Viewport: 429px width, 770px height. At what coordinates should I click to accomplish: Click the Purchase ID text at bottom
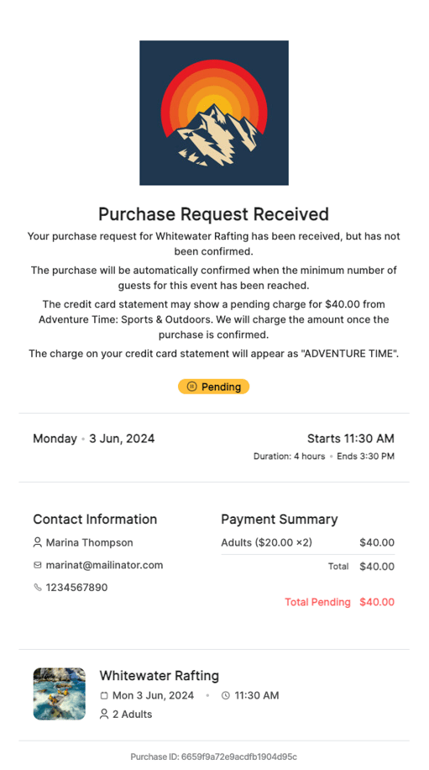click(214, 757)
